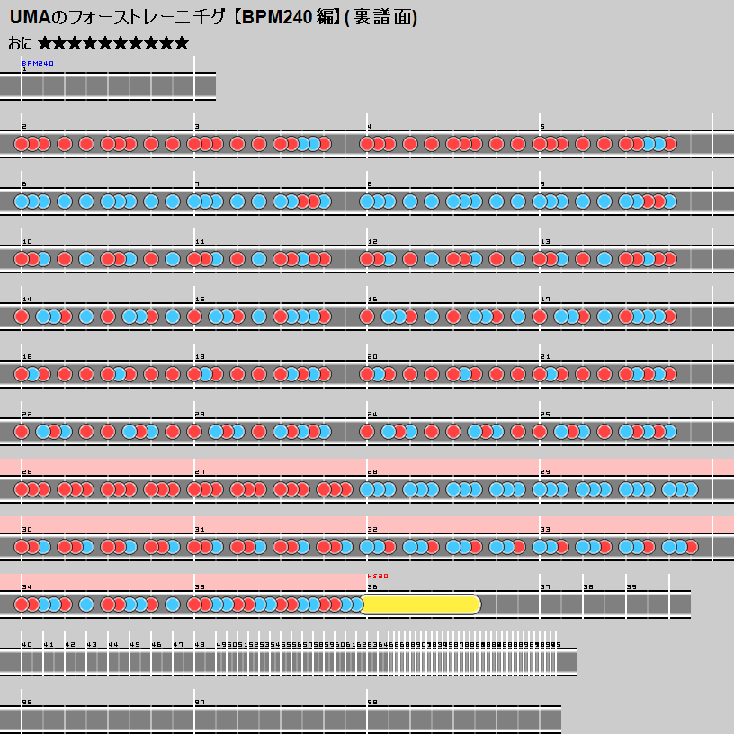The height and width of the screenshot is (734, 734).
Task: Select the first red don note in measure 2
Action: click(22, 144)
